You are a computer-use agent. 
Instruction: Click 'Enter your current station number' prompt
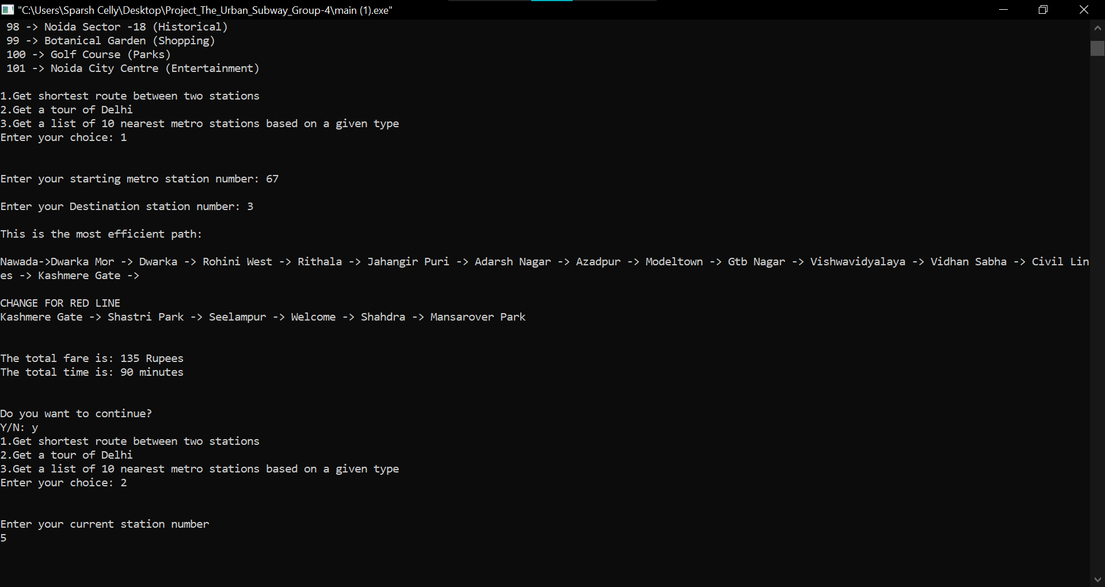pyautogui.click(x=105, y=524)
